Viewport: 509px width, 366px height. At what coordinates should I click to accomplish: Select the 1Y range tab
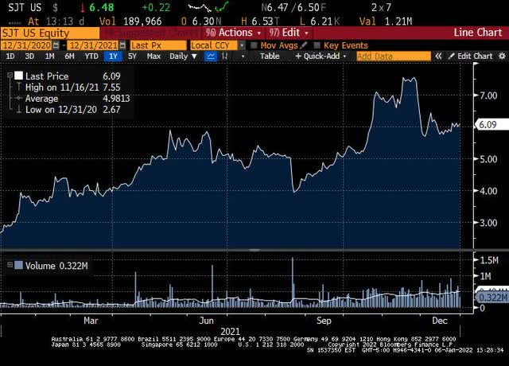point(113,56)
